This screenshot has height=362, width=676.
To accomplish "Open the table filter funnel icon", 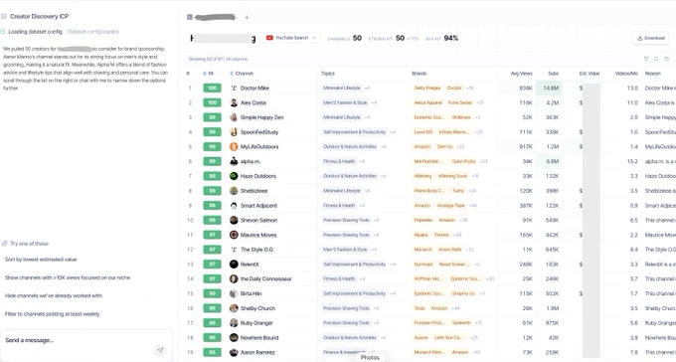I will (646, 59).
